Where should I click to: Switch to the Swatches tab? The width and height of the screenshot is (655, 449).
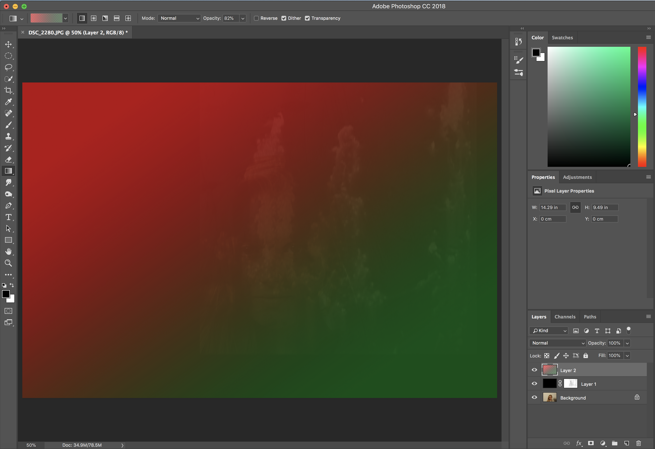pyautogui.click(x=562, y=37)
